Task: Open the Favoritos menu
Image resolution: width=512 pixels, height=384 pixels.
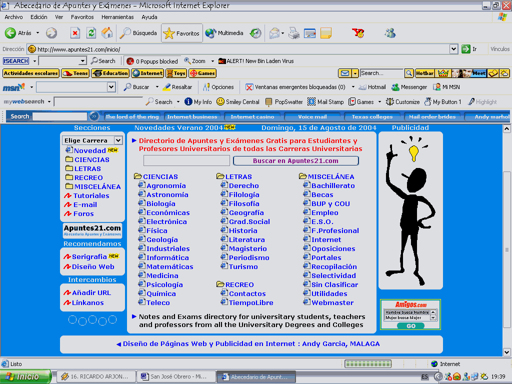Action: [x=82, y=17]
